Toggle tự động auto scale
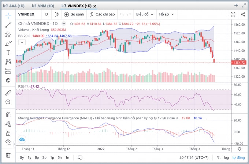The image size is (249, 164). pos(238,158)
